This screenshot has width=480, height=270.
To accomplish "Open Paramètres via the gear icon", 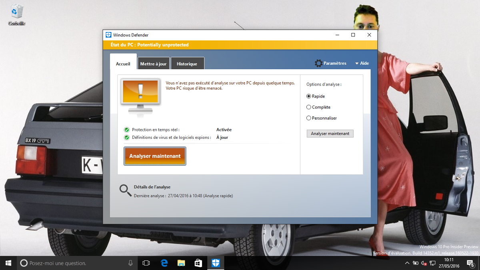I will coord(318,63).
